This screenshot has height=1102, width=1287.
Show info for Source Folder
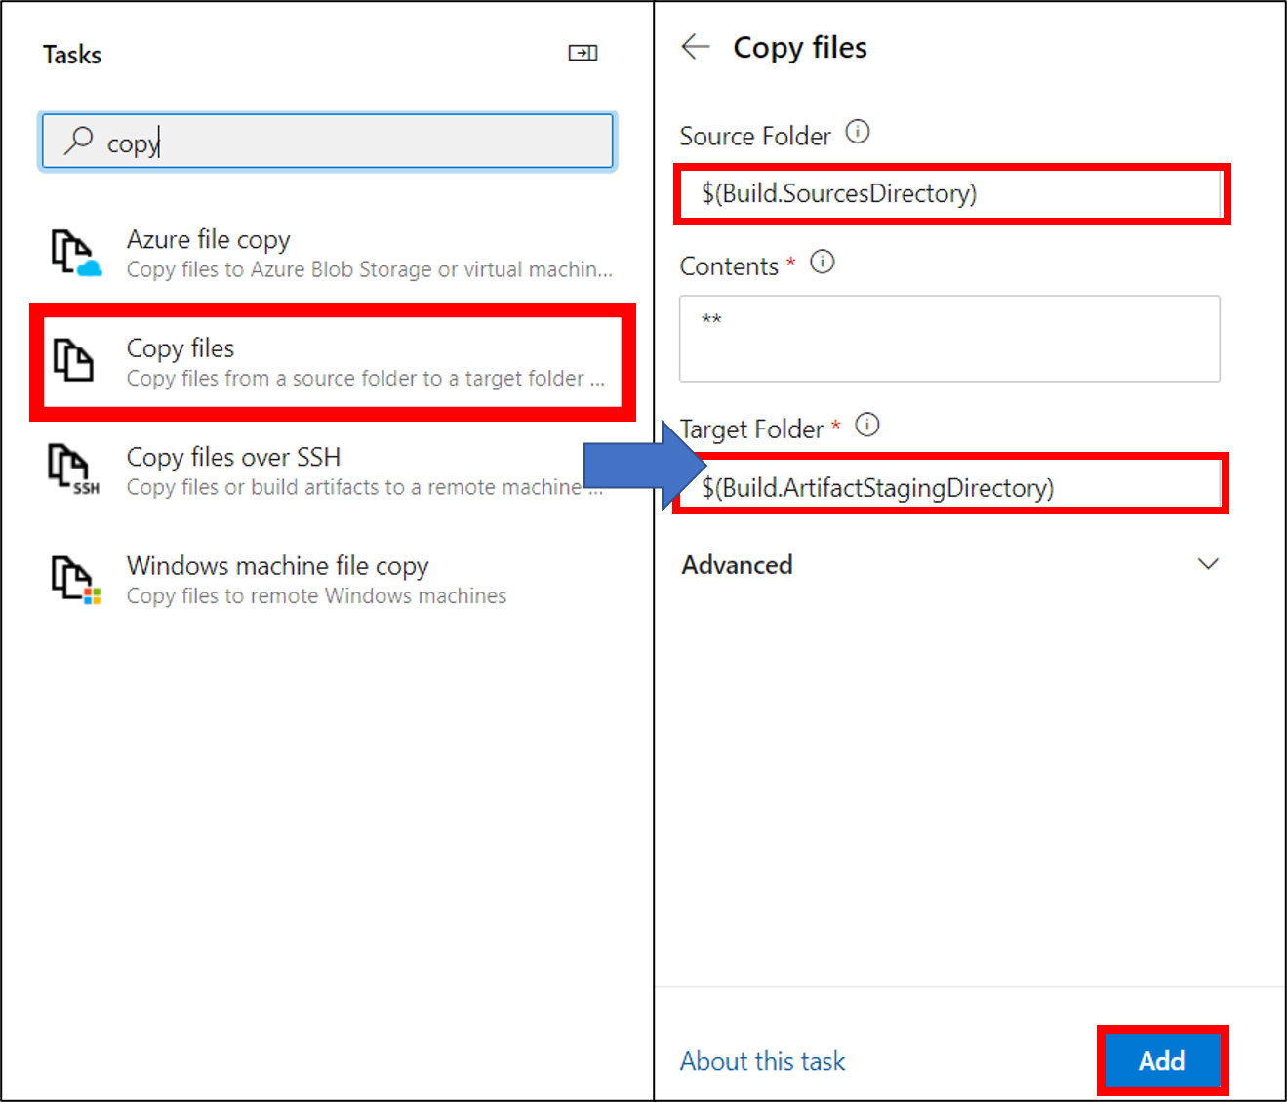(x=858, y=132)
